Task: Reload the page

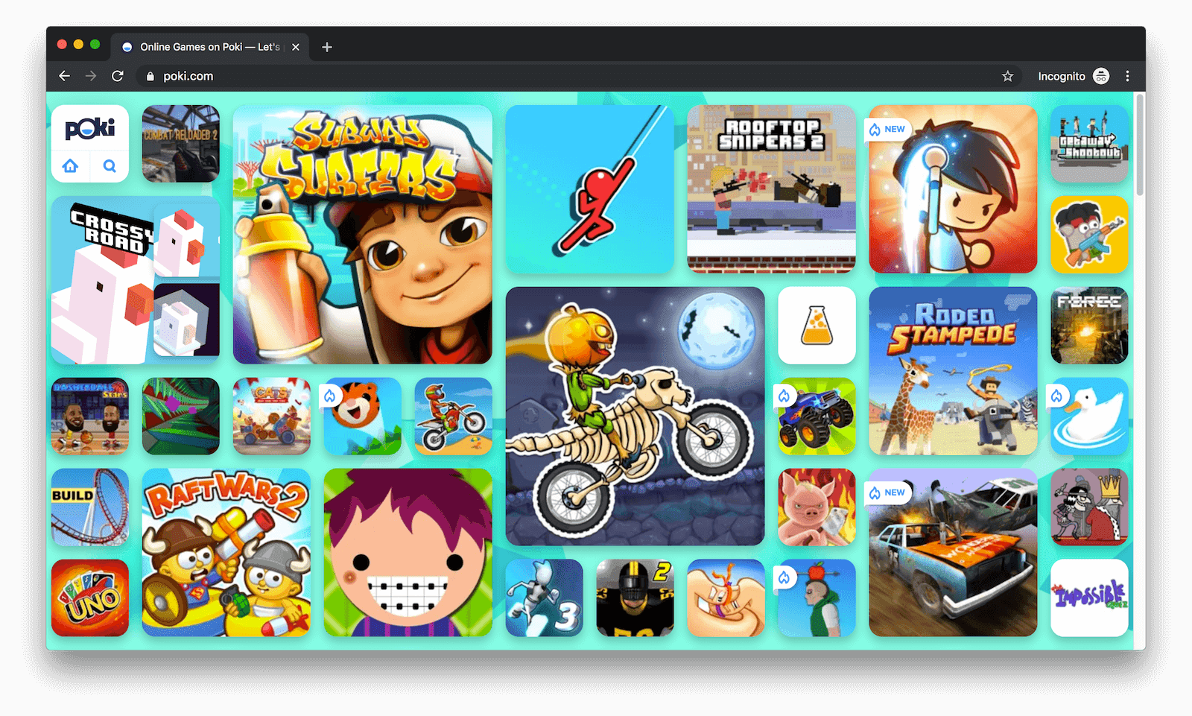Action: [119, 75]
